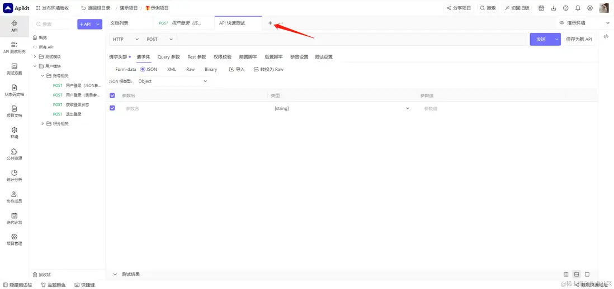614x289 pixels.
Task: Open the code snippet panel icon
Action: (x=606, y=36)
